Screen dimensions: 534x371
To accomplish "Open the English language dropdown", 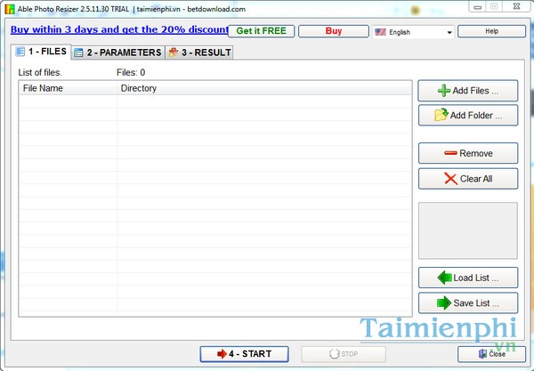I will (x=449, y=32).
